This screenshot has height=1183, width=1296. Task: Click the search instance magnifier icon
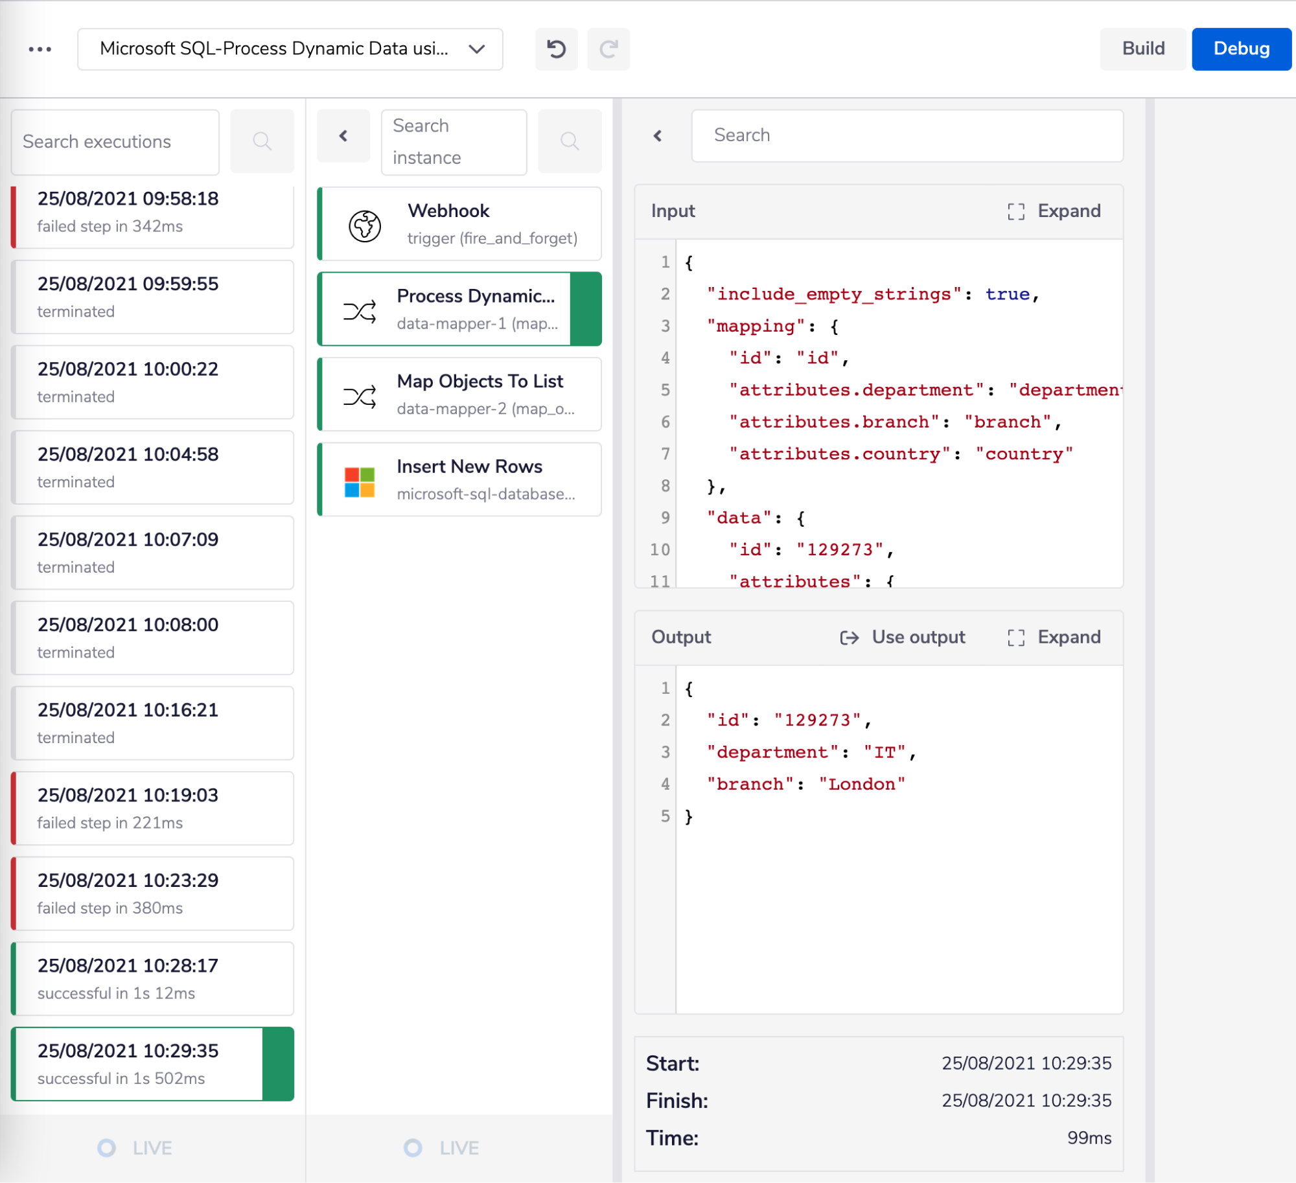click(x=569, y=141)
